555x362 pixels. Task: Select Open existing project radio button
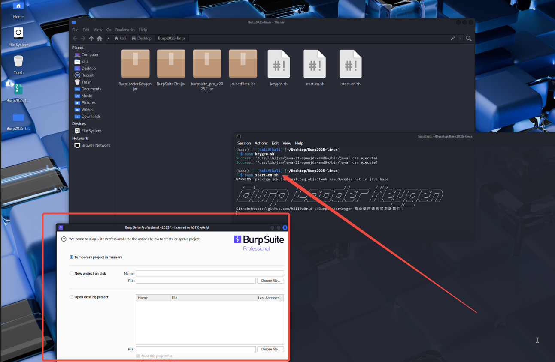[x=72, y=297]
